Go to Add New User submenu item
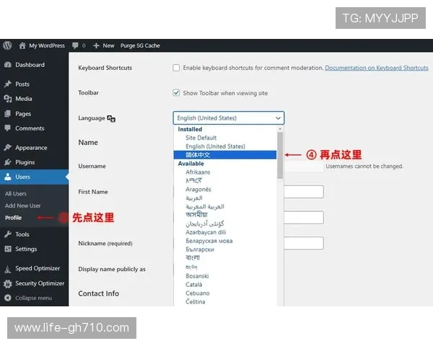This screenshot has width=433, height=346. pyautogui.click(x=21, y=205)
